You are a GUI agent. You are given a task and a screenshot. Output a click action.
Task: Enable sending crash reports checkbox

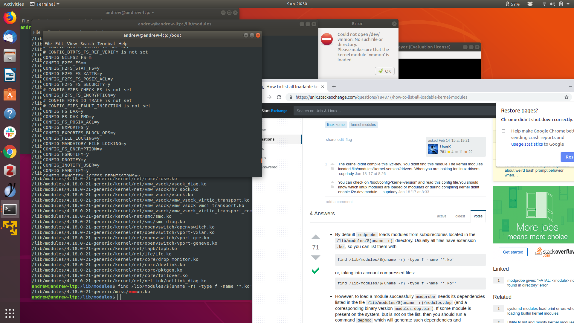click(503, 131)
